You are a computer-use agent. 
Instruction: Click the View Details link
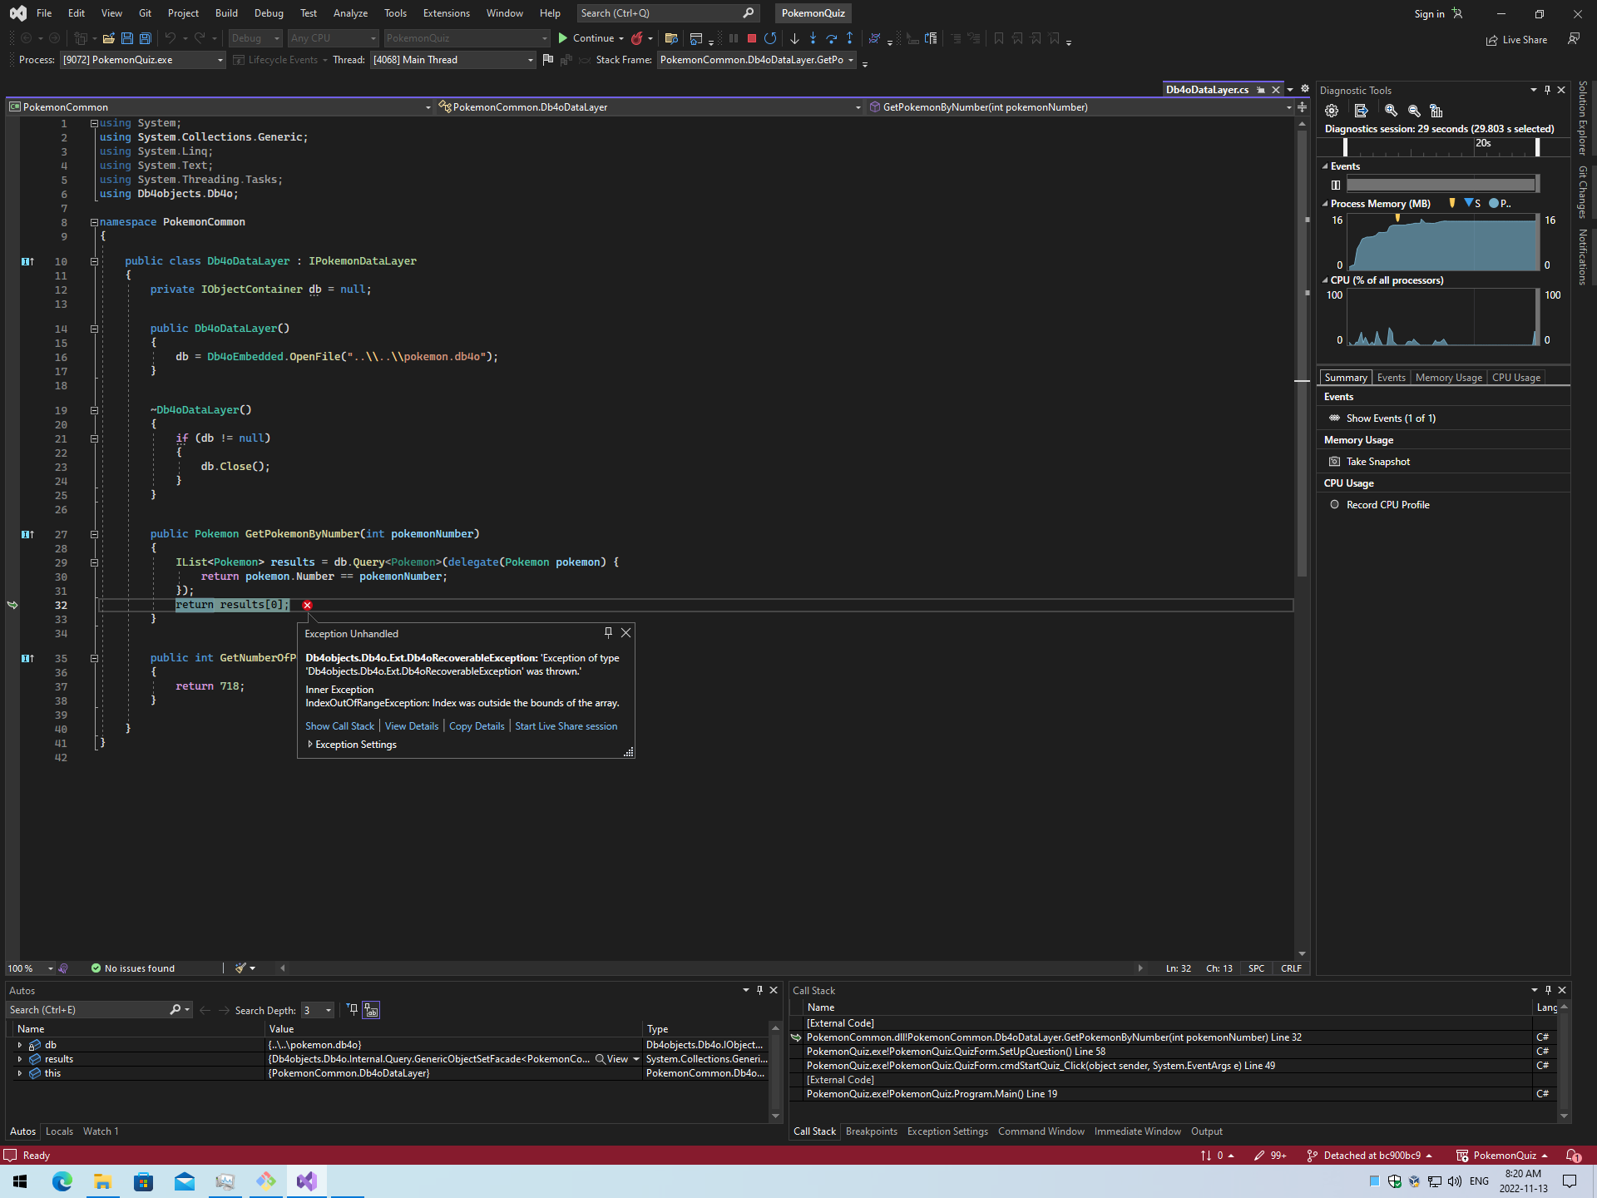click(412, 726)
